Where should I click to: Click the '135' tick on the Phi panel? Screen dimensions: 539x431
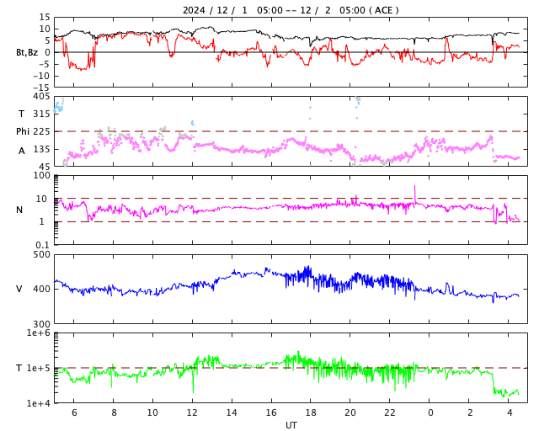point(41,149)
